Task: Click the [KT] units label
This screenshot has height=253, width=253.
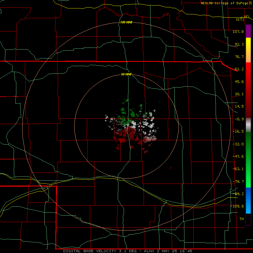Action: pyautogui.click(x=240, y=19)
